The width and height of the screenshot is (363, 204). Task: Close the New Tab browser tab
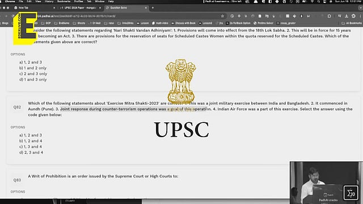[x=54, y=7]
